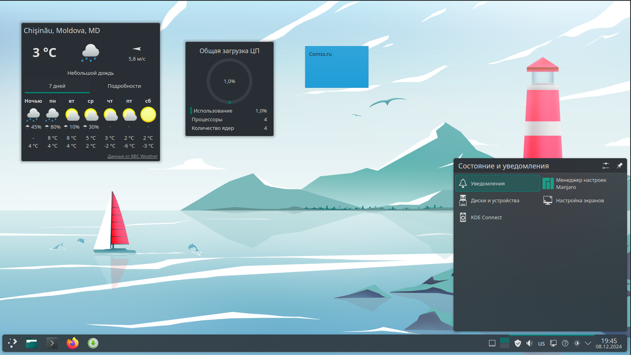Click the ср forecast partly cloudy icon

(x=91, y=114)
